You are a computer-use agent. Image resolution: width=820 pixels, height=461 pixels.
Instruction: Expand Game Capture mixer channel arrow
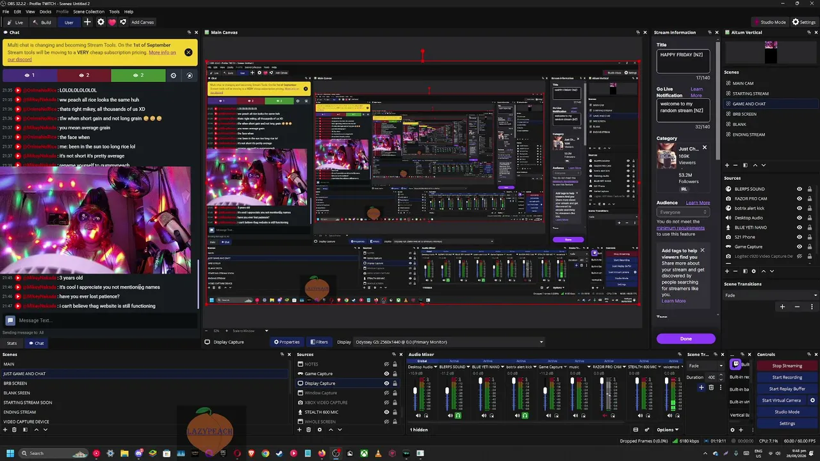pyautogui.click(x=565, y=367)
